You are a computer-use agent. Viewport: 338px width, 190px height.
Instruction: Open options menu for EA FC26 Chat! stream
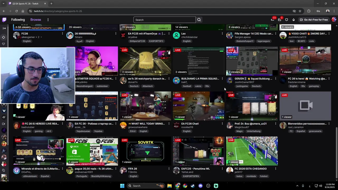222,123
